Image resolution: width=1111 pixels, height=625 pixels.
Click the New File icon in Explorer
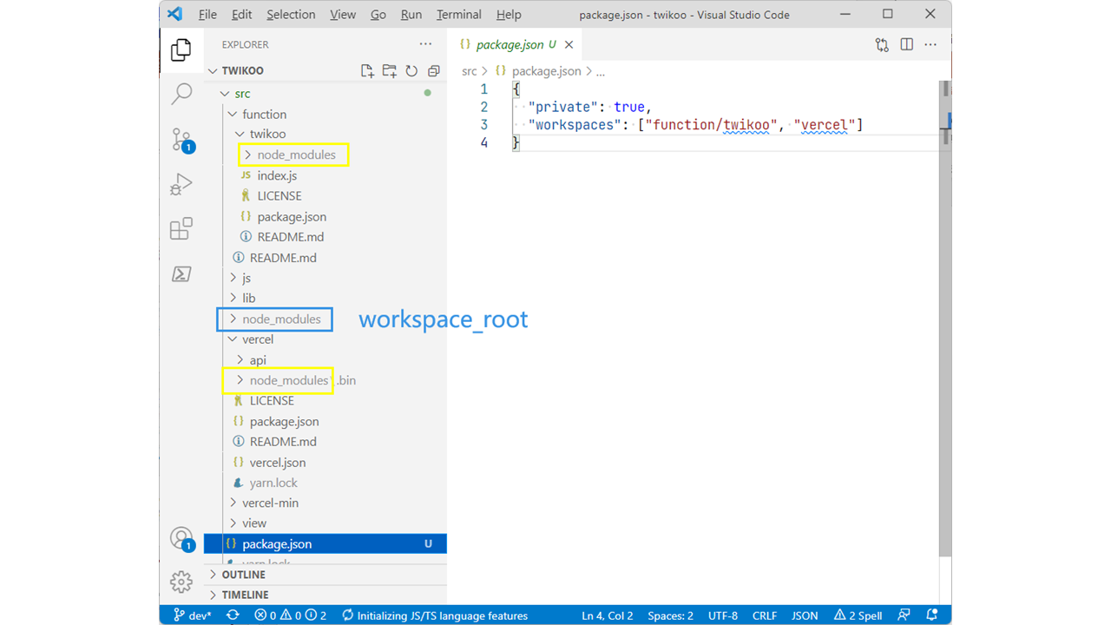[367, 71]
